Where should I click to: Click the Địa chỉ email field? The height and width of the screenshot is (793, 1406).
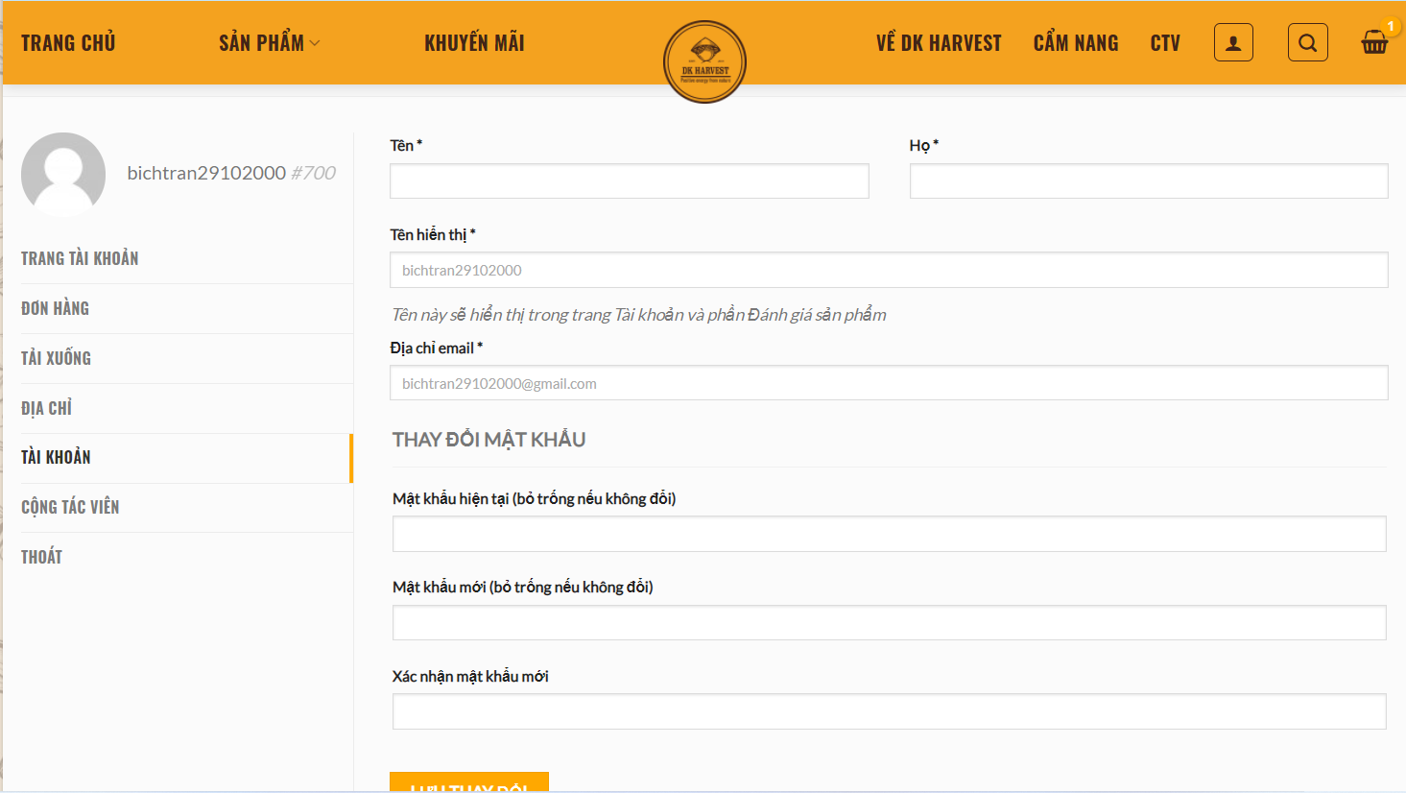click(888, 383)
